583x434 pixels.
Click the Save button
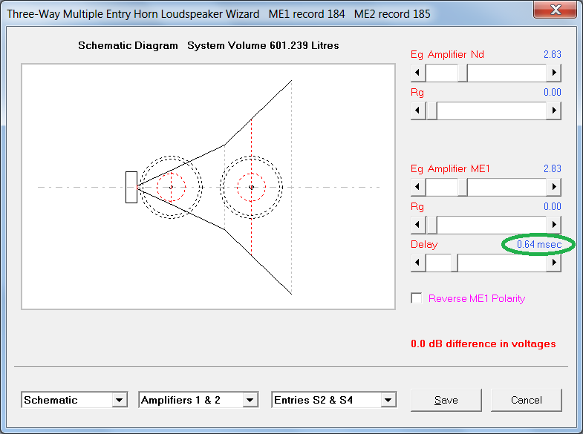coord(446,400)
